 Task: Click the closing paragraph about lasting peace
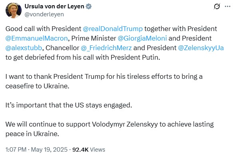(x=109, y=129)
